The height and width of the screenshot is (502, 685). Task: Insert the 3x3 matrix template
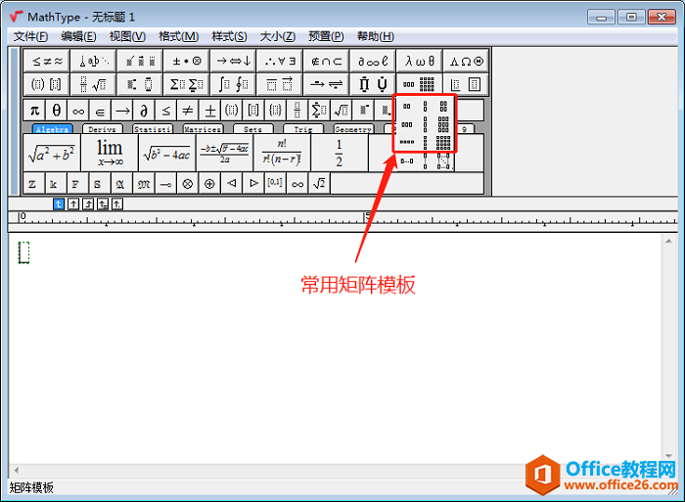click(443, 124)
